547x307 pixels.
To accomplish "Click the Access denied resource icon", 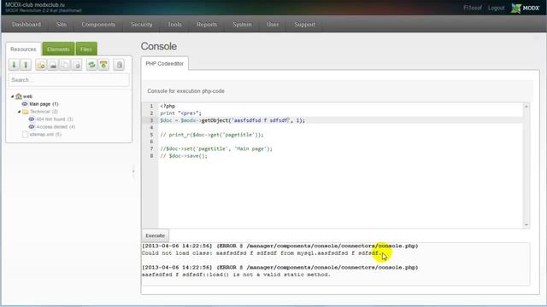I will click(32, 127).
